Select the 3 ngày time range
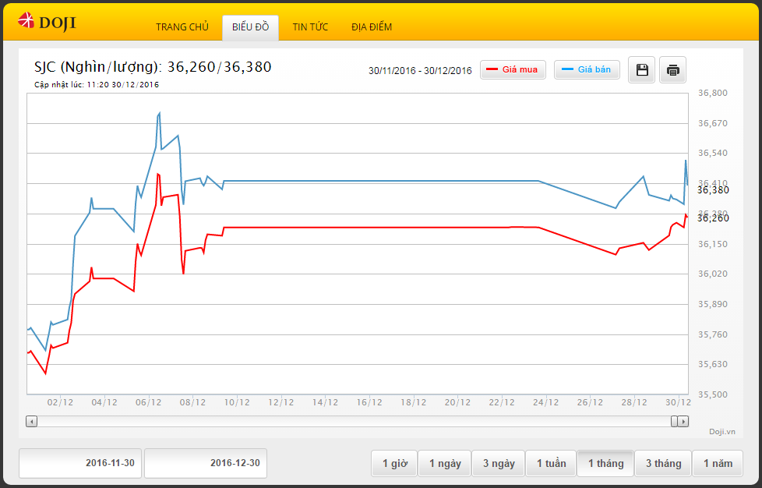Screen dimensions: 762x488 point(498,463)
